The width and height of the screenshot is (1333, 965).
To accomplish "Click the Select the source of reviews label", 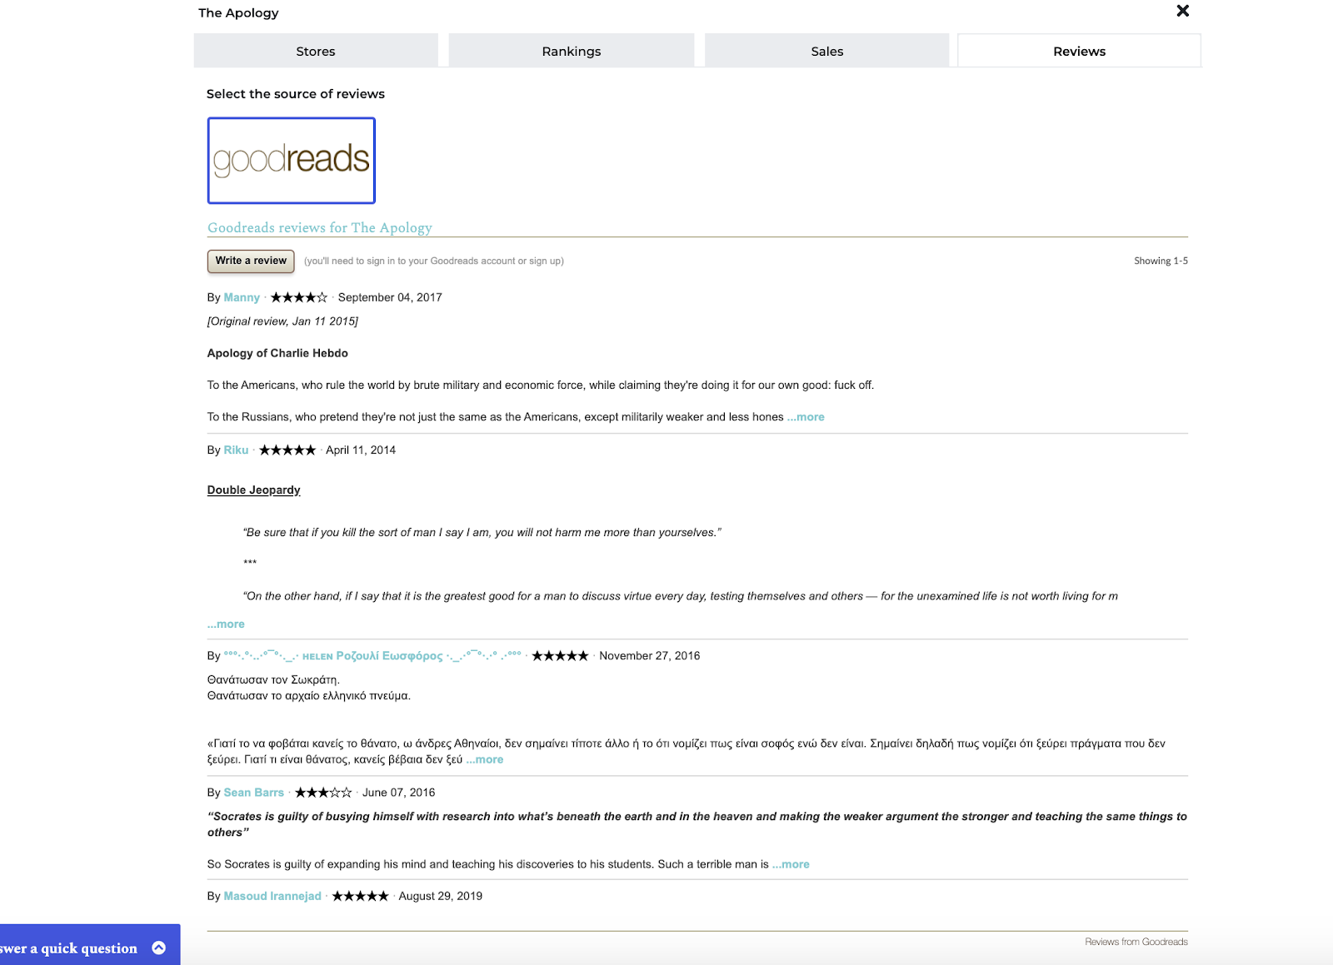I will click(x=296, y=94).
